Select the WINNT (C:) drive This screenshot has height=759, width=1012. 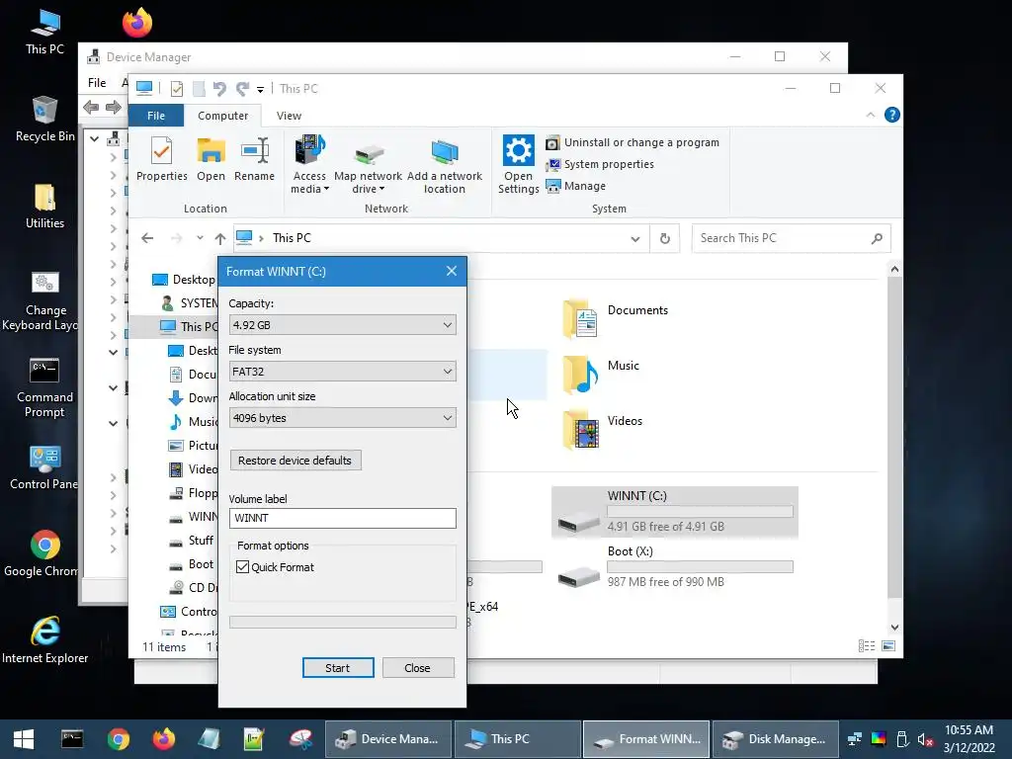674,512
